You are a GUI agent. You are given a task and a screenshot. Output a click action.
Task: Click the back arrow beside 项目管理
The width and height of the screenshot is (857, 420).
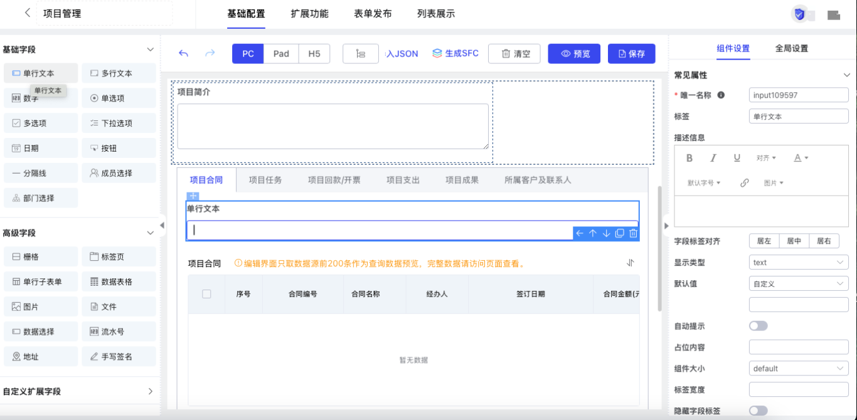coord(27,13)
